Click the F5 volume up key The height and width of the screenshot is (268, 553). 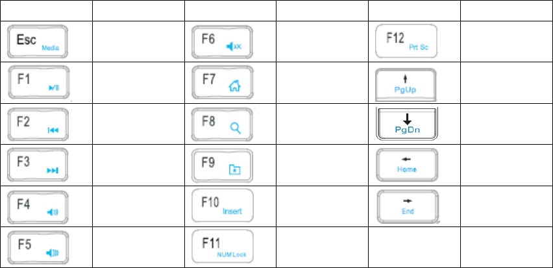pyautogui.click(x=38, y=247)
